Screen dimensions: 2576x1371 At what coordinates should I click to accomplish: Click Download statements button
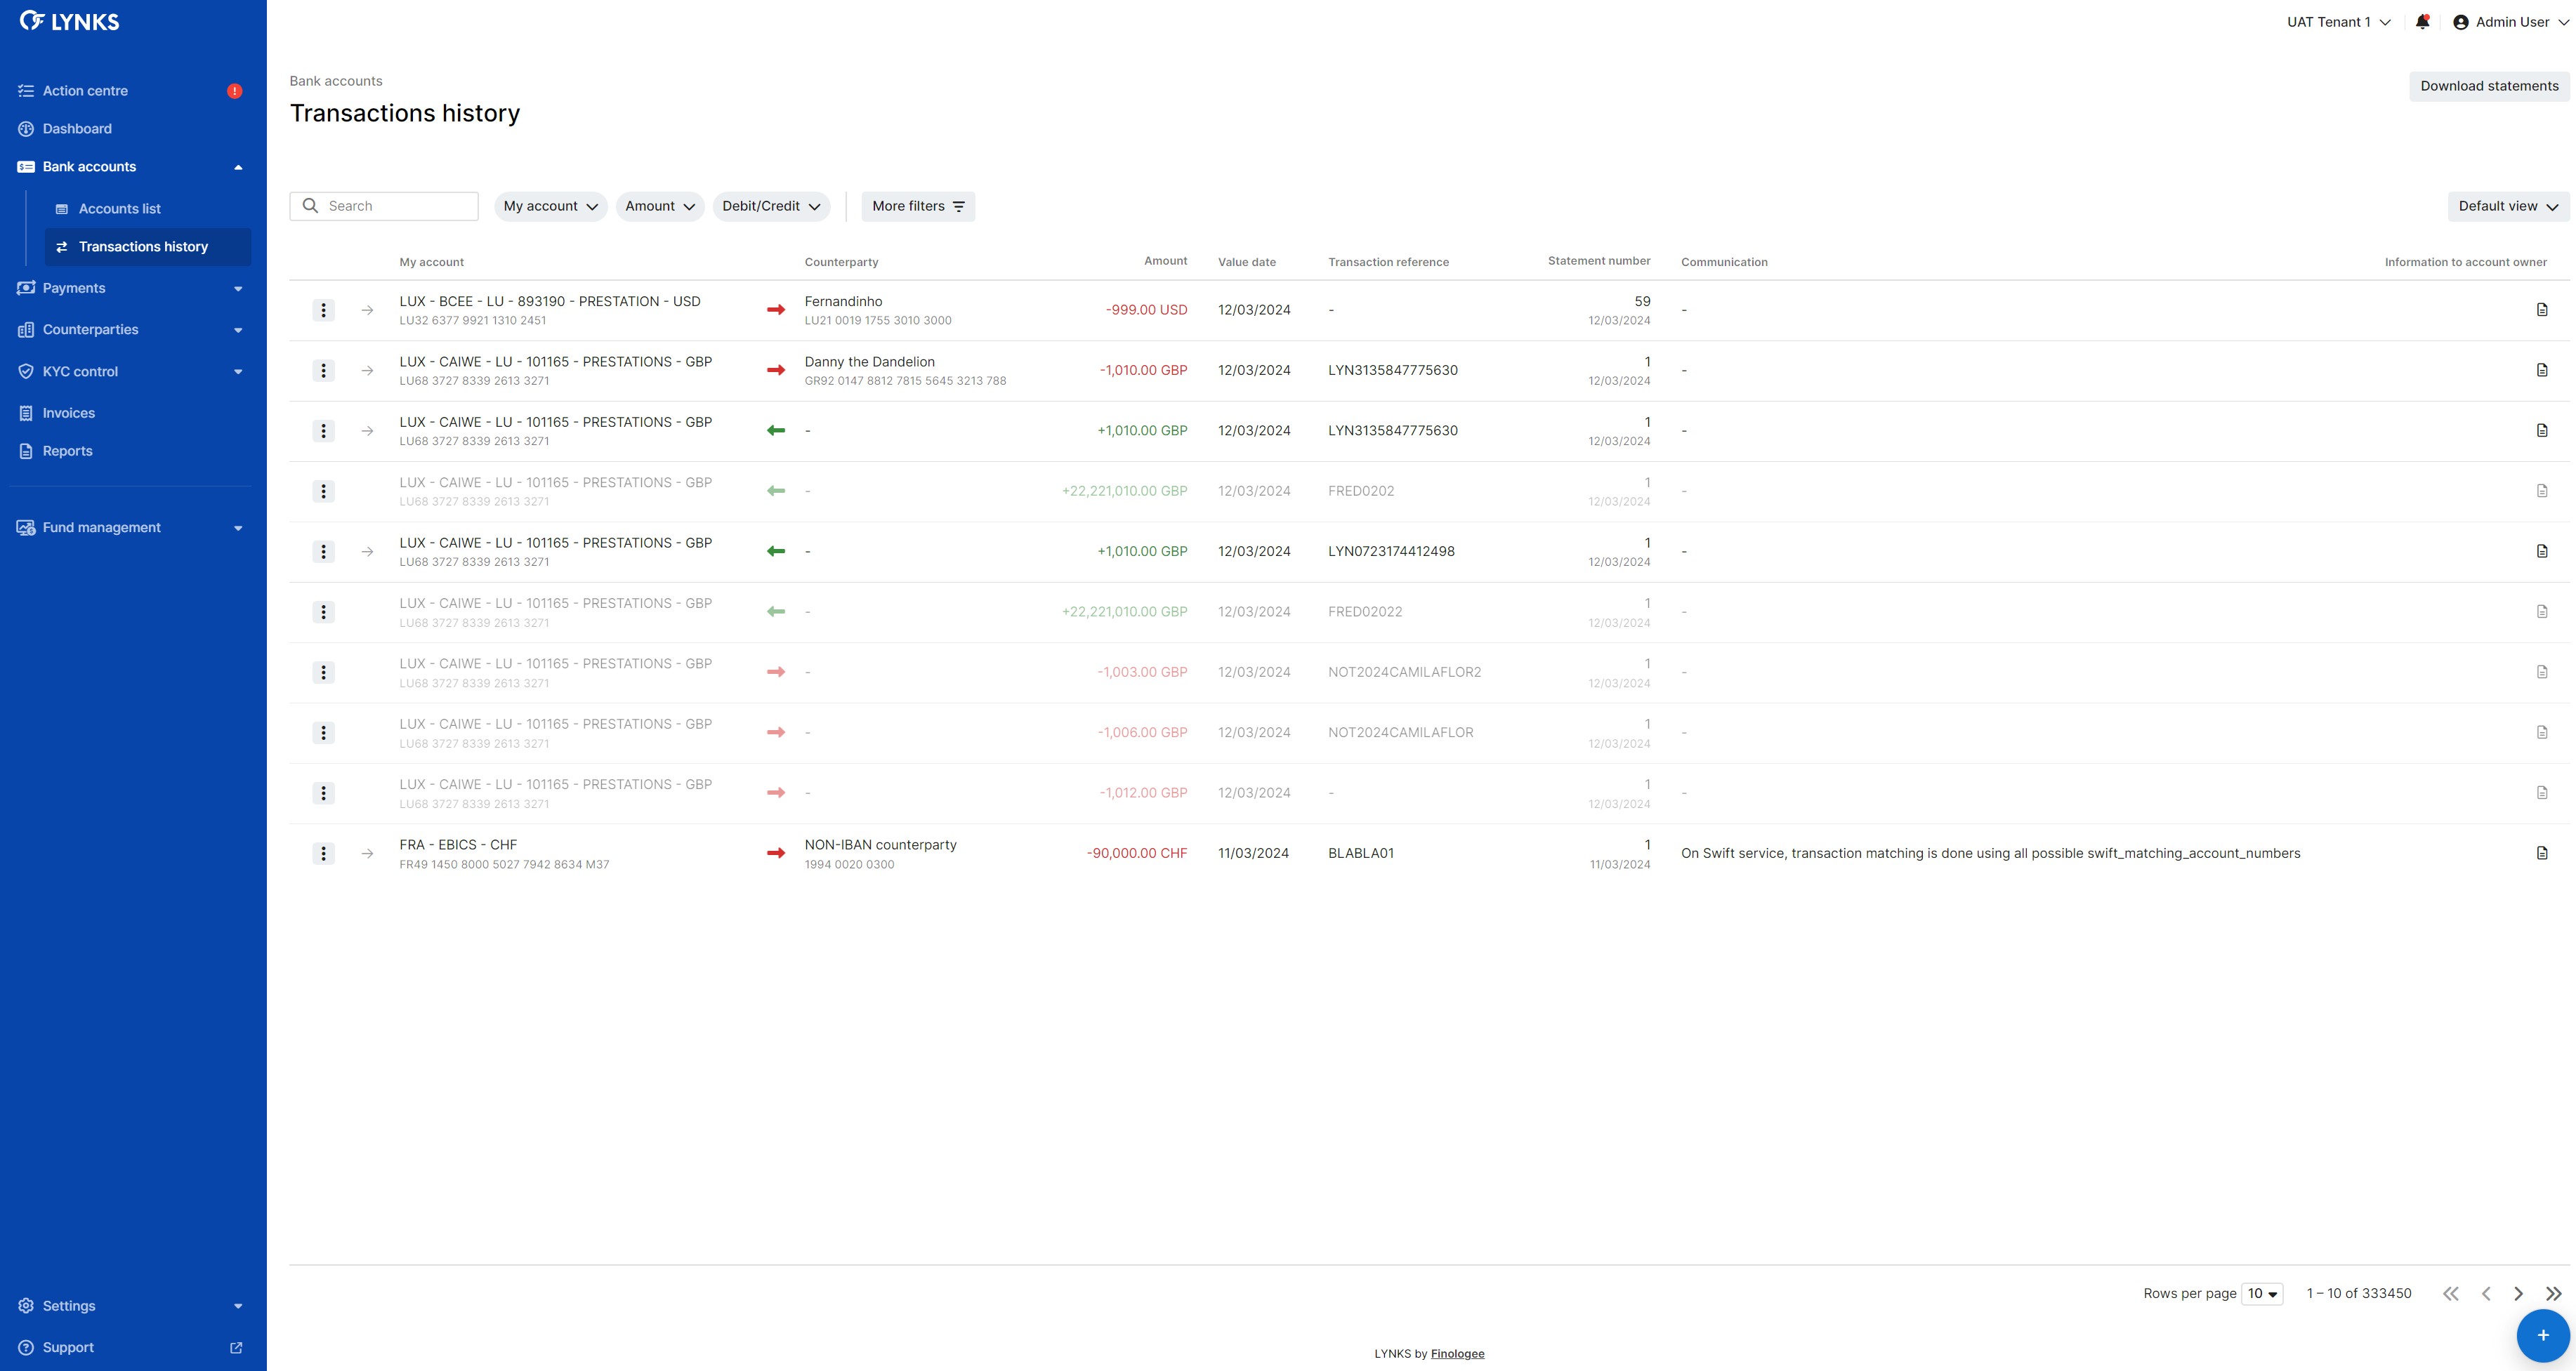coord(2489,86)
